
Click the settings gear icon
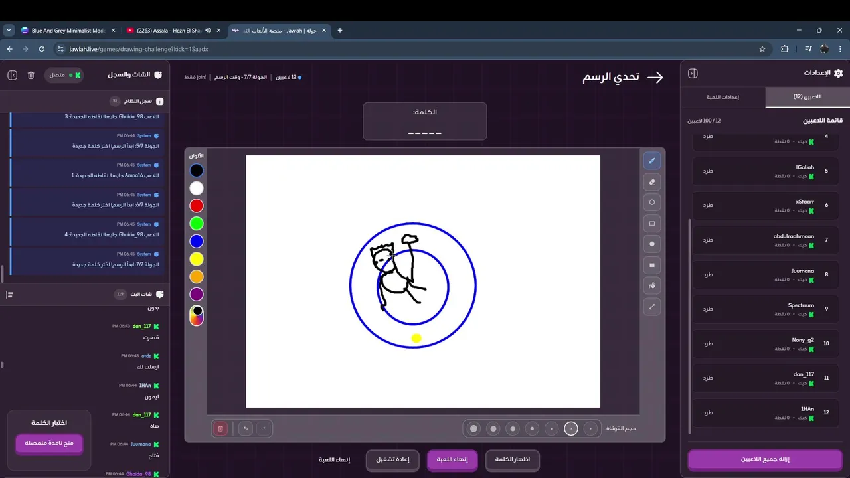(838, 74)
